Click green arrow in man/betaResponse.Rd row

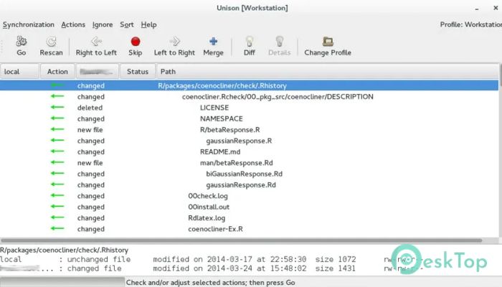click(57, 162)
